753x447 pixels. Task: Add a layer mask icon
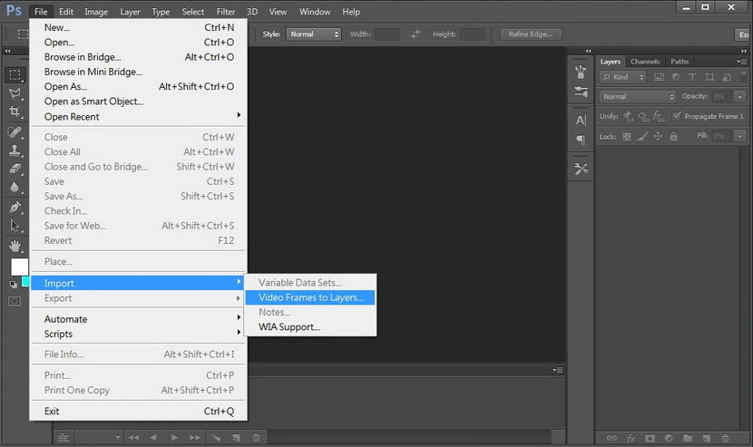[650, 438]
